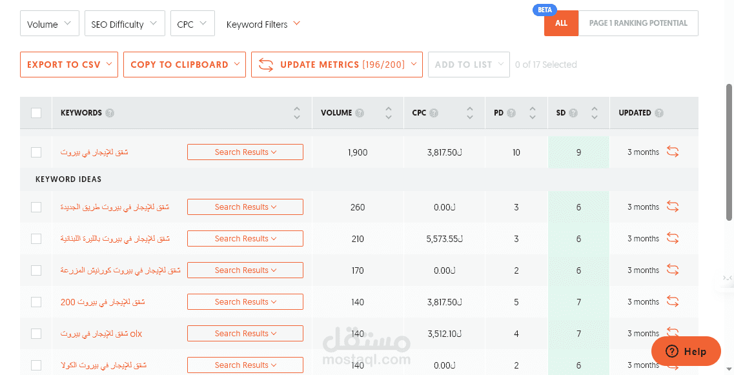Check the box for the 210 volume keyword
This screenshot has height=375, width=734.
[x=36, y=239]
